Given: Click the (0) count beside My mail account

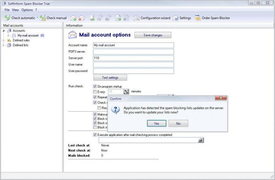Looking at the screenshot, I should pyautogui.click(x=42, y=36).
